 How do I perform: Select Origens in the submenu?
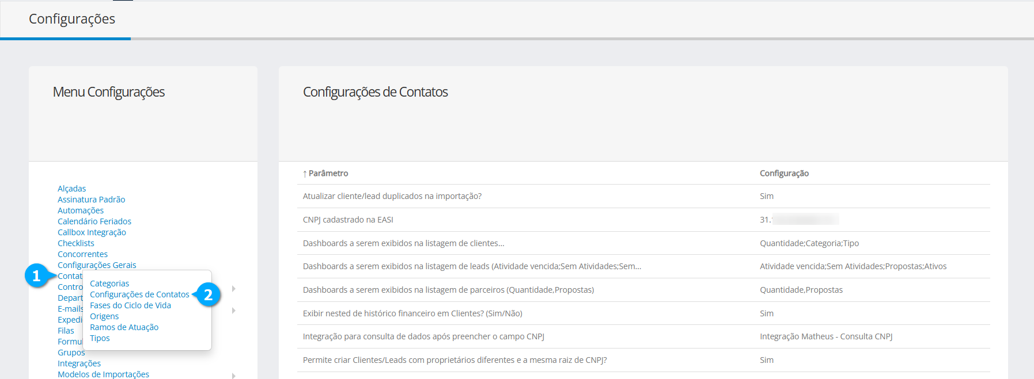tap(104, 316)
